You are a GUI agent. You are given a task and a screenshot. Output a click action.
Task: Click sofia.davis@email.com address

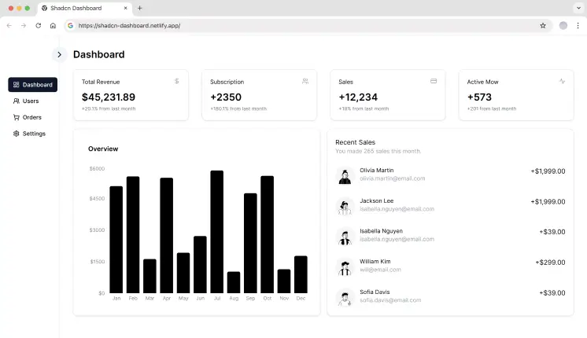click(390, 300)
